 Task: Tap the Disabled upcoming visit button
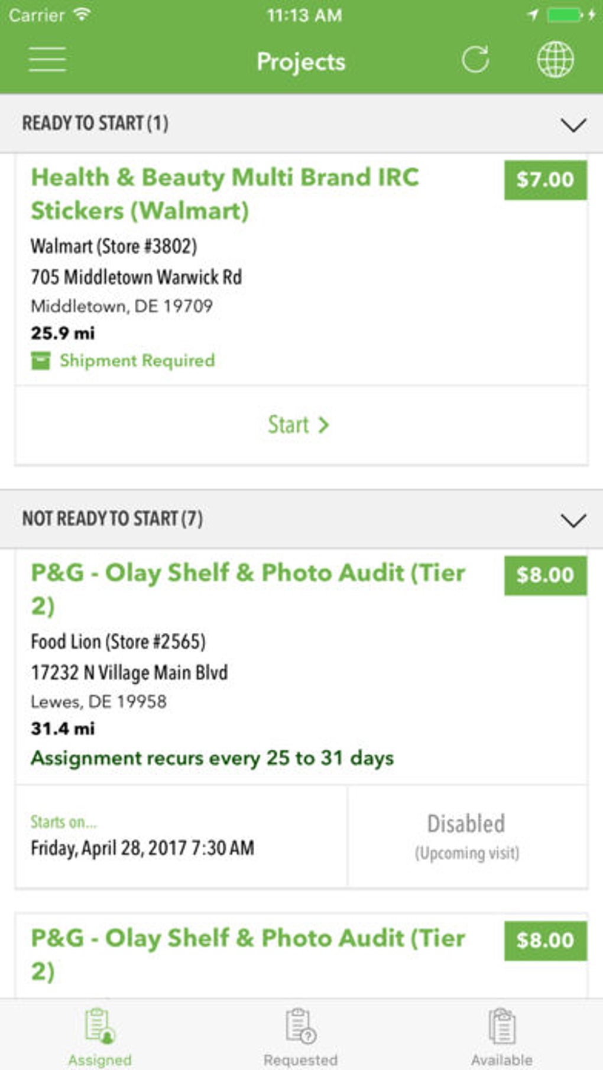[467, 836]
